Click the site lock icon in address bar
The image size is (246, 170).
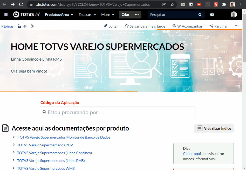pos(31,4)
